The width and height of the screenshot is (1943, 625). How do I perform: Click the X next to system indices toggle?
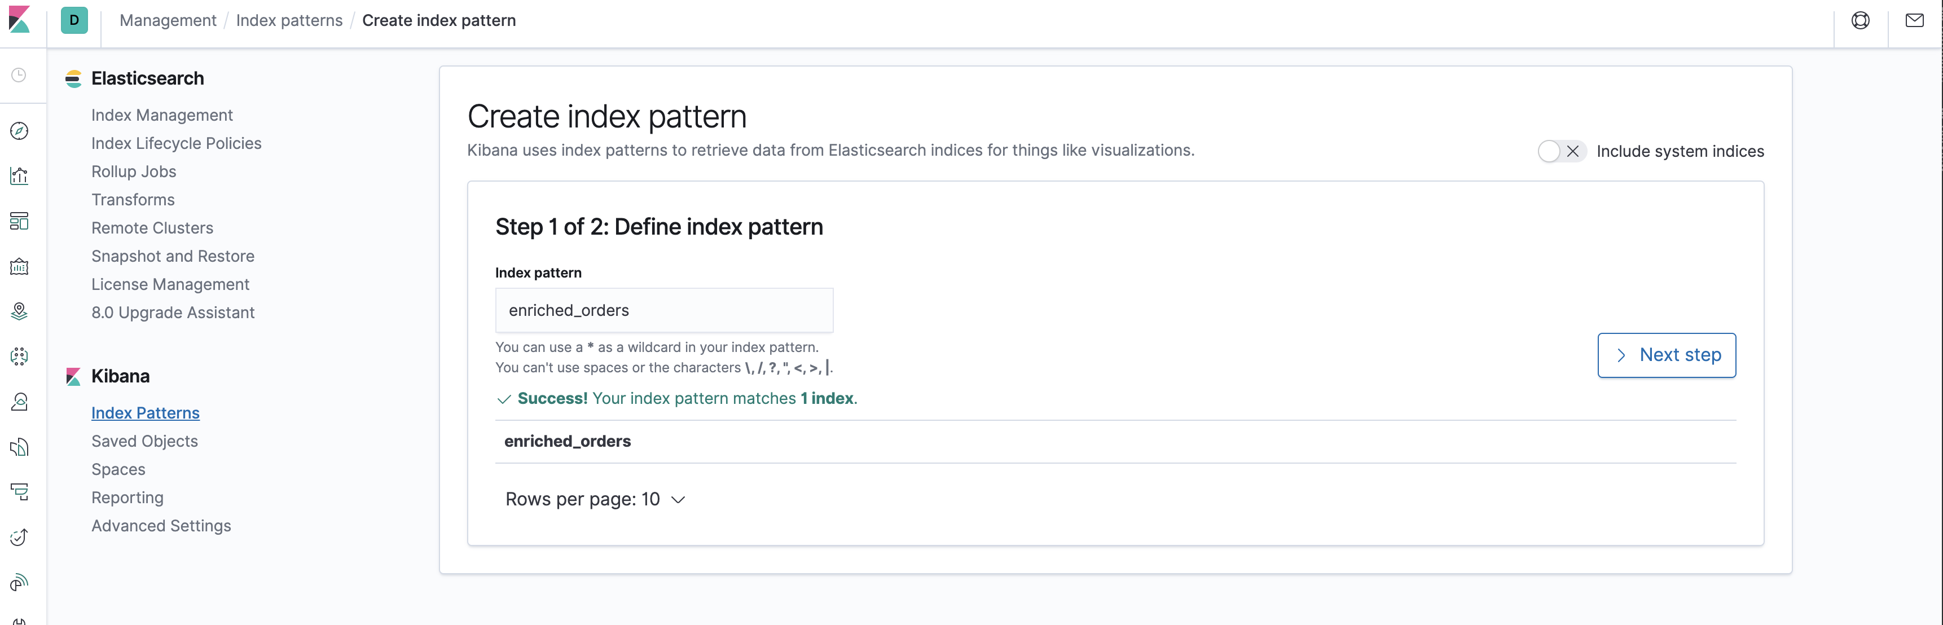(1572, 150)
